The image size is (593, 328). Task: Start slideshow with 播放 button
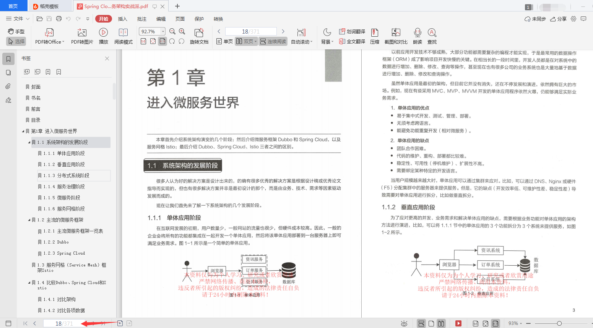[x=103, y=36]
